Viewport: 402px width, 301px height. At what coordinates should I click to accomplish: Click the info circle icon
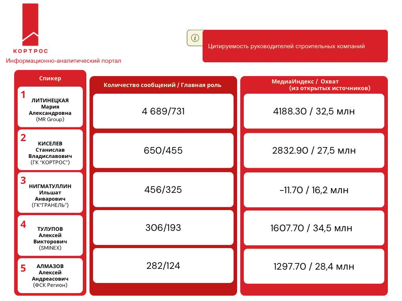click(195, 38)
